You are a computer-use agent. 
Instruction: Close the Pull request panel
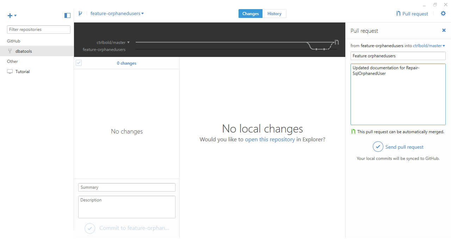[x=444, y=31]
